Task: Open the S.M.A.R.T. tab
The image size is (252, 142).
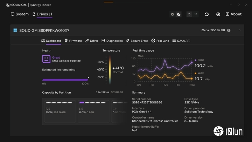Action: point(181,41)
